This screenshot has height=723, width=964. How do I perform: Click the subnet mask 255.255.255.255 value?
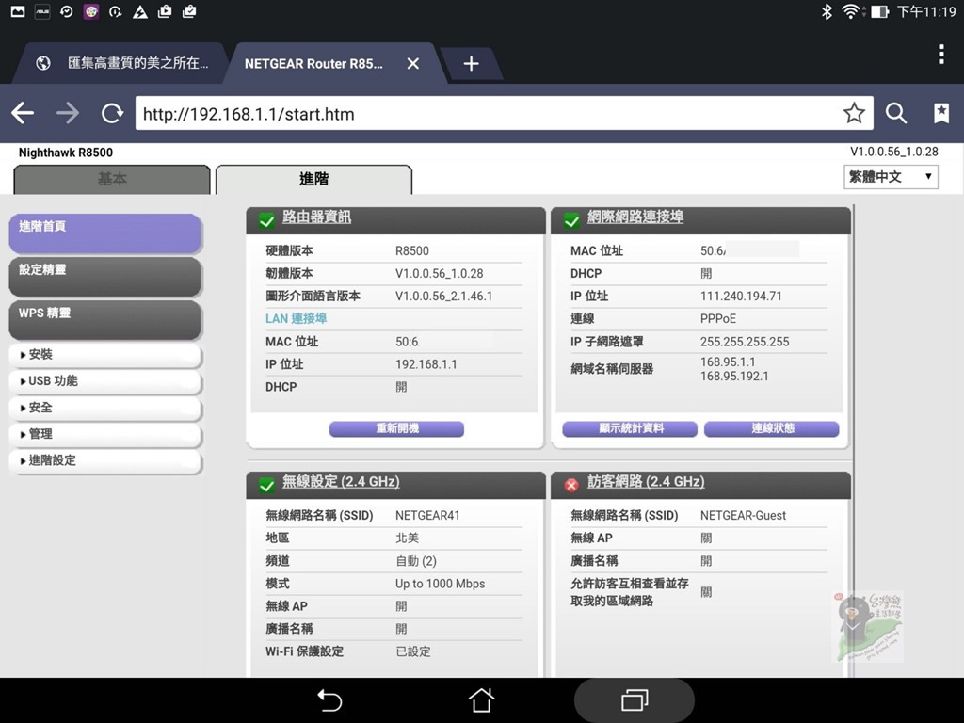pos(745,342)
